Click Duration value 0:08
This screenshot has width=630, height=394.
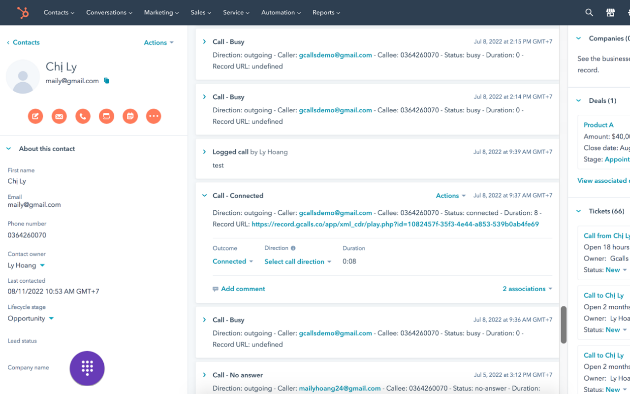(349, 262)
